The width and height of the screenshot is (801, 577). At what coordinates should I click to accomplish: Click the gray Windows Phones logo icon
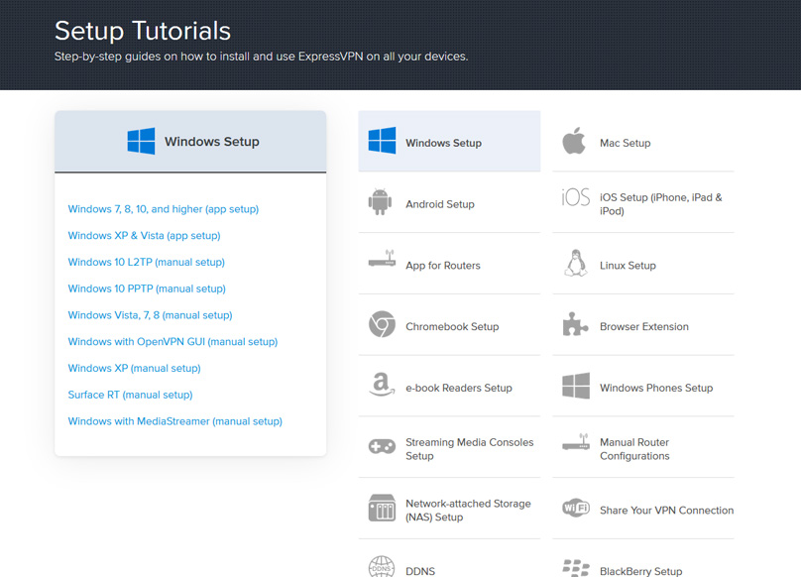click(x=576, y=386)
